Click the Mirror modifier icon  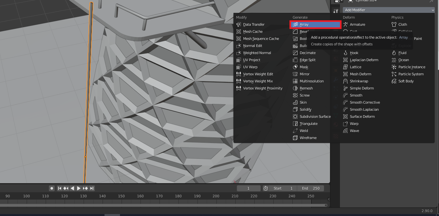(295, 74)
